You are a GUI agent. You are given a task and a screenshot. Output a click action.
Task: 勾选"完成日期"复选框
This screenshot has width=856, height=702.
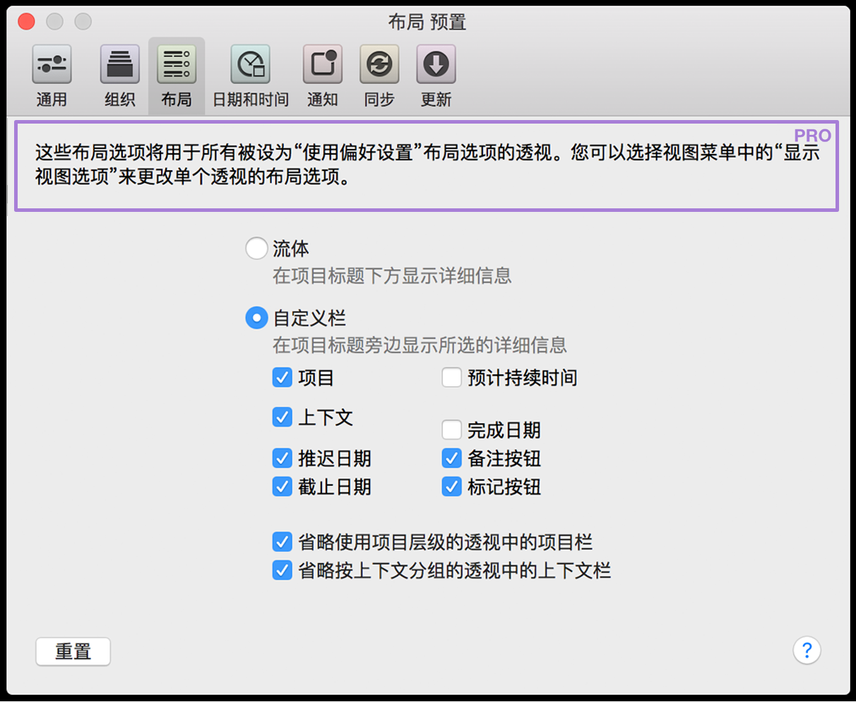click(451, 429)
